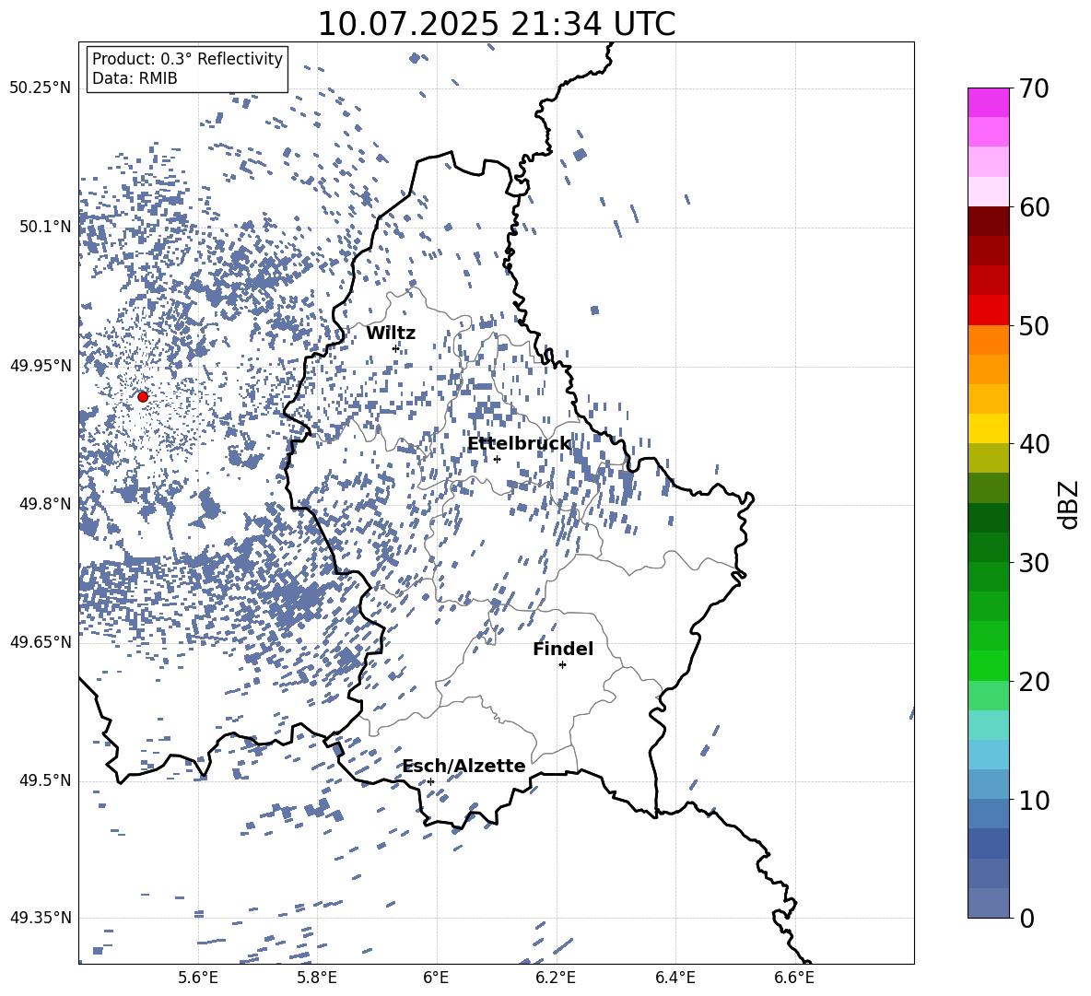The width and height of the screenshot is (1091, 996).
Task: Click the 6.4°E longitude label
Action: 675,978
